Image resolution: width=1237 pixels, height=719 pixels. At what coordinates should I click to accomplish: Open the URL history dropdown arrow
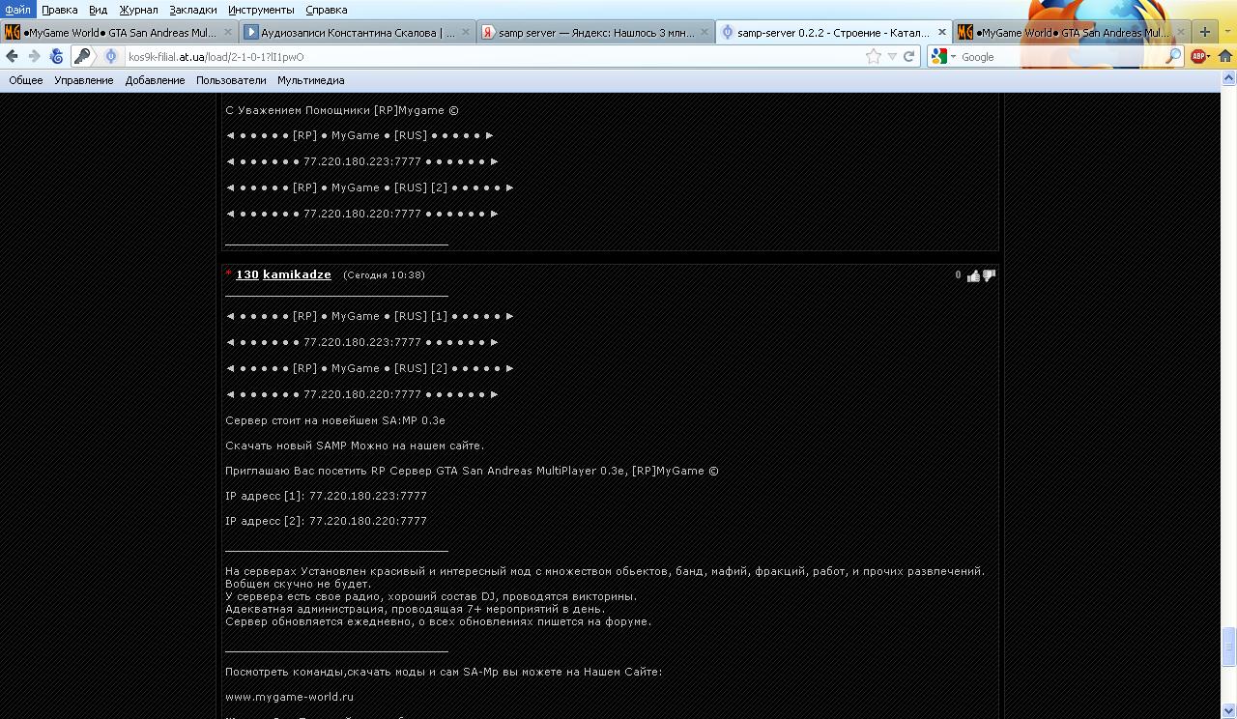892,57
